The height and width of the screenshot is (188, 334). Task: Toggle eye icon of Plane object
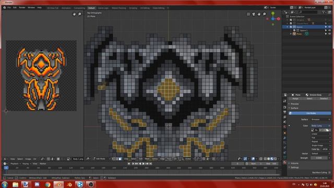(x=329, y=34)
